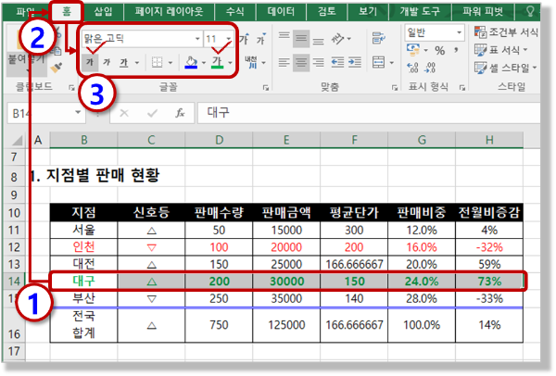
Task: Open merge and center dropdown arrow
Action: pyautogui.click(x=391, y=63)
